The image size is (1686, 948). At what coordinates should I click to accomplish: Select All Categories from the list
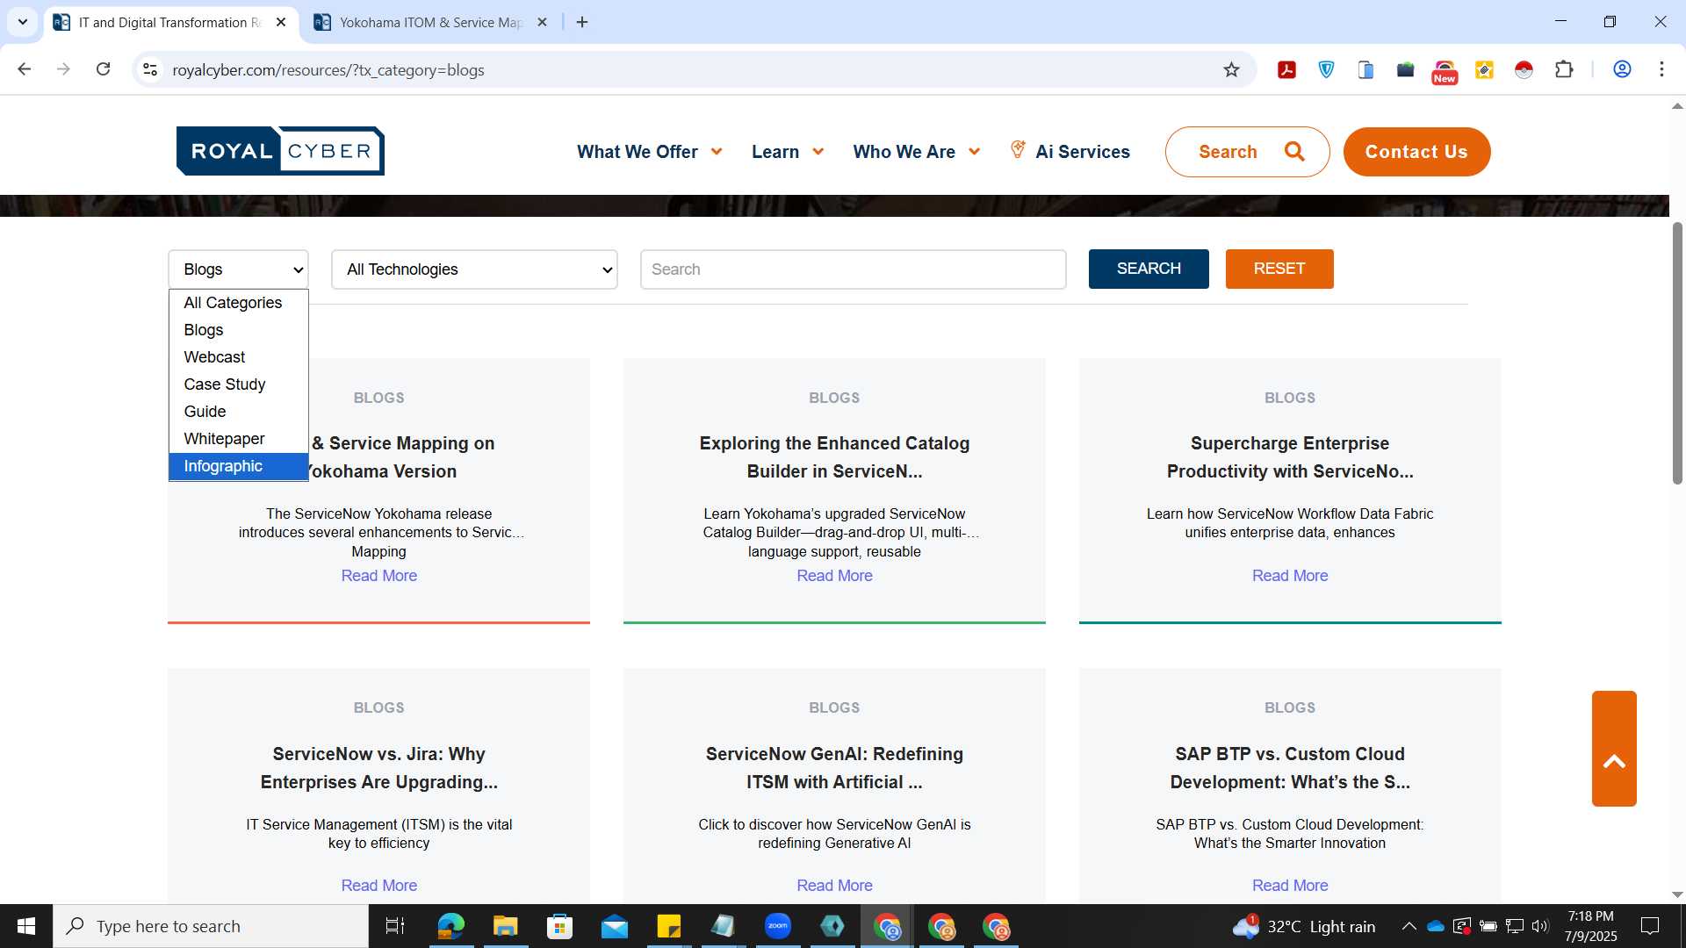click(238, 303)
